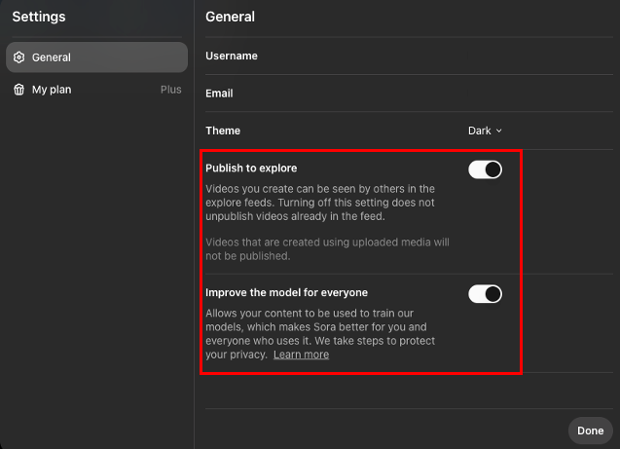This screenshot has width=620, height=449.
Task: Click the General gear icon in sidebar
Action: (x=19, y=57)
